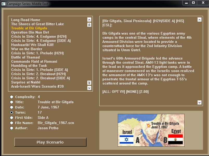Select Surprise at Nakhl scenario
This screenshot has width=209, height=156.
coord(26,82)
